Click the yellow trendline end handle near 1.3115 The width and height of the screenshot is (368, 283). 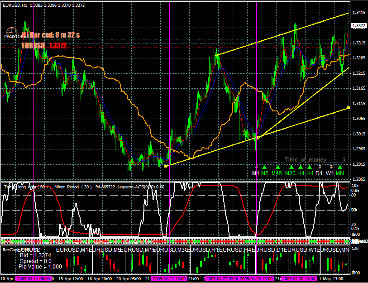tap(349, 108)
